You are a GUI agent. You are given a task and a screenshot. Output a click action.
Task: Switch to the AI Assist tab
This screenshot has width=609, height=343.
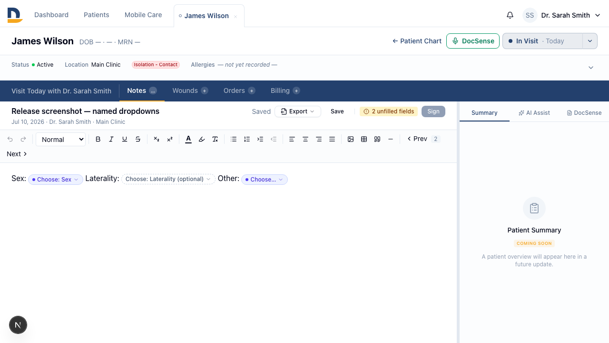[534, 113]
